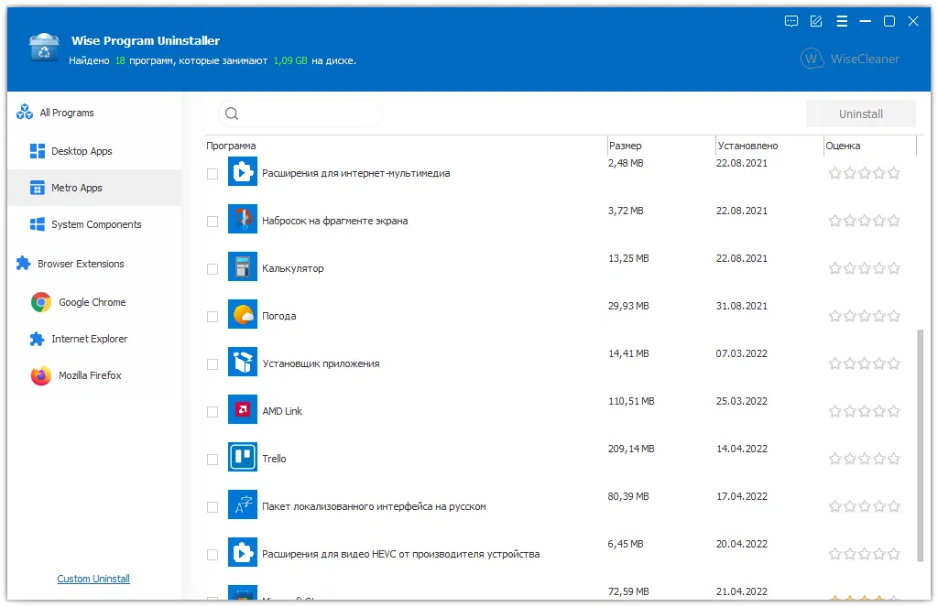Click the Калькулятор app icon
938x607 pixels.
pyautogui.click(x=243, y=268)
